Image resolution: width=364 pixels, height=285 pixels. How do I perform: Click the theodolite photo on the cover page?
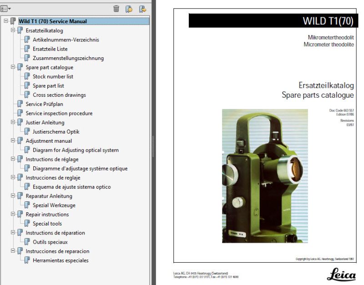(265, 176)
